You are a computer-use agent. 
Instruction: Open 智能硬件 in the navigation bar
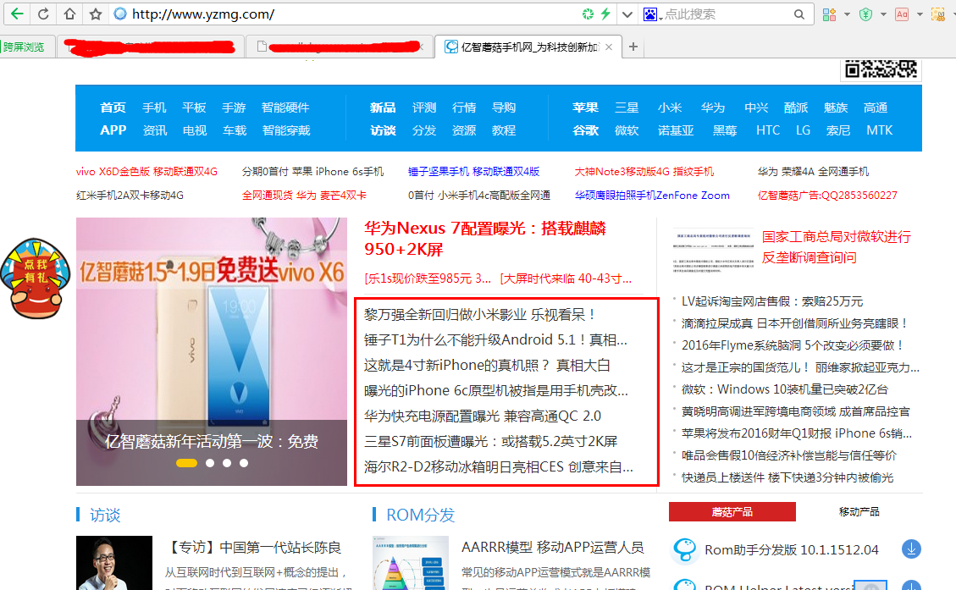coord(285,108)
